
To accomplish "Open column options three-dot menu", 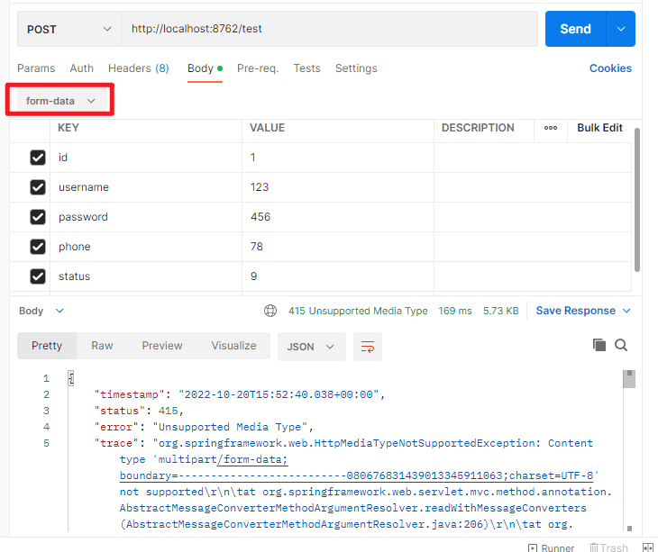I will point(551,128).
